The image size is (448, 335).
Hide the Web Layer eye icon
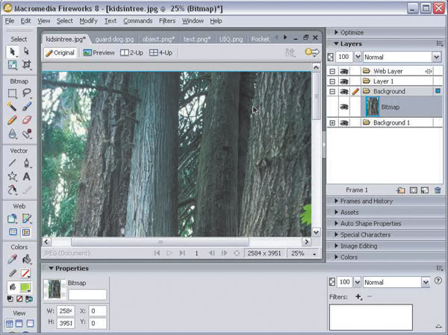(344, 71)
